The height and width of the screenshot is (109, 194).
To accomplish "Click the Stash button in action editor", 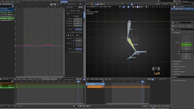I will 54,79.
